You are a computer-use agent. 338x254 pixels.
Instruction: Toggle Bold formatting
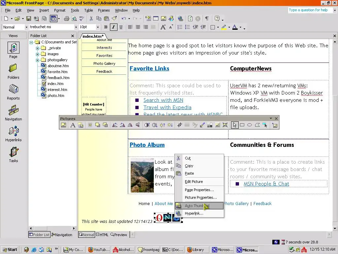coord(106,27)
